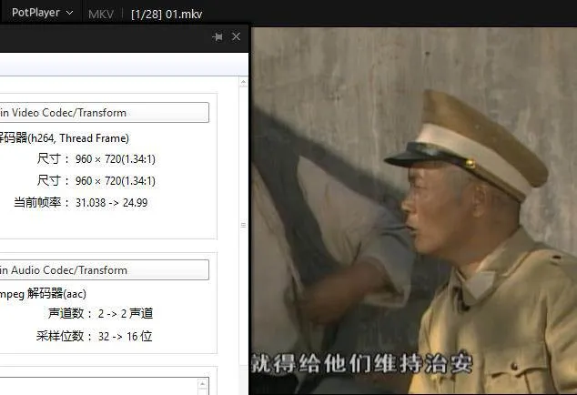Click the Audio Codec/Transform button
577x395 pixels.
pyautogui.click(x=105, y=269)
